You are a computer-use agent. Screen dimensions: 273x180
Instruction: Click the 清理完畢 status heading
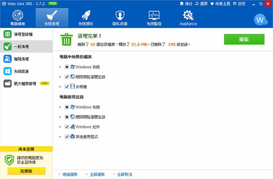[89, 36]
